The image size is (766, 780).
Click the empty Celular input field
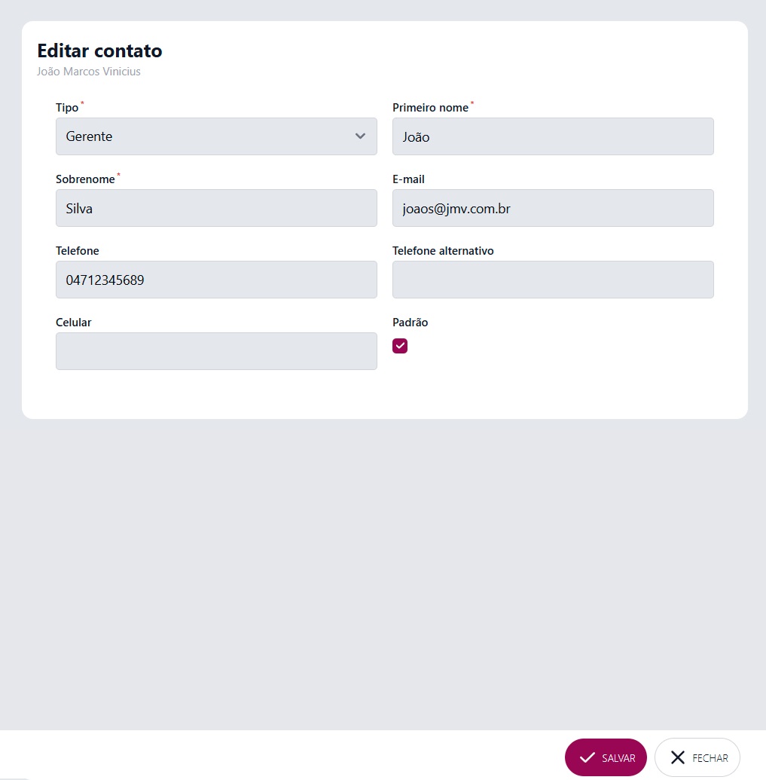click(216, 351)
